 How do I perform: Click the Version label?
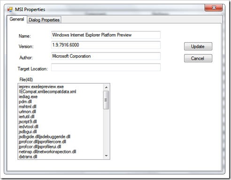click(26, 46)
